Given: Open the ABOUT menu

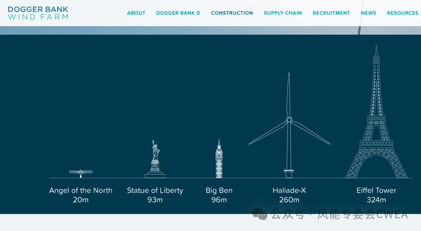Looking at the screenshot, I should pos(136,13).
